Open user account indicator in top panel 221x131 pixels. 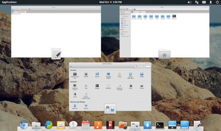pos(211,2)
